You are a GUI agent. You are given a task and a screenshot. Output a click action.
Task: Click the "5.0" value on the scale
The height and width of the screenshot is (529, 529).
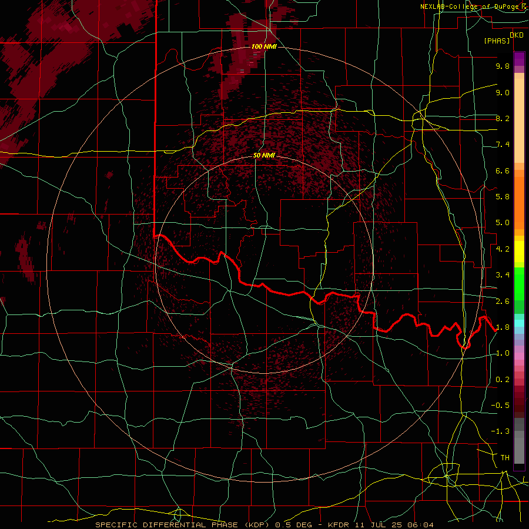503,223
